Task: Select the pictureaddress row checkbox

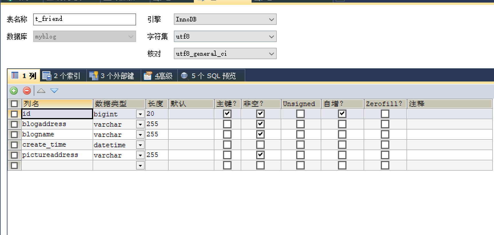Action: [14, 155]
